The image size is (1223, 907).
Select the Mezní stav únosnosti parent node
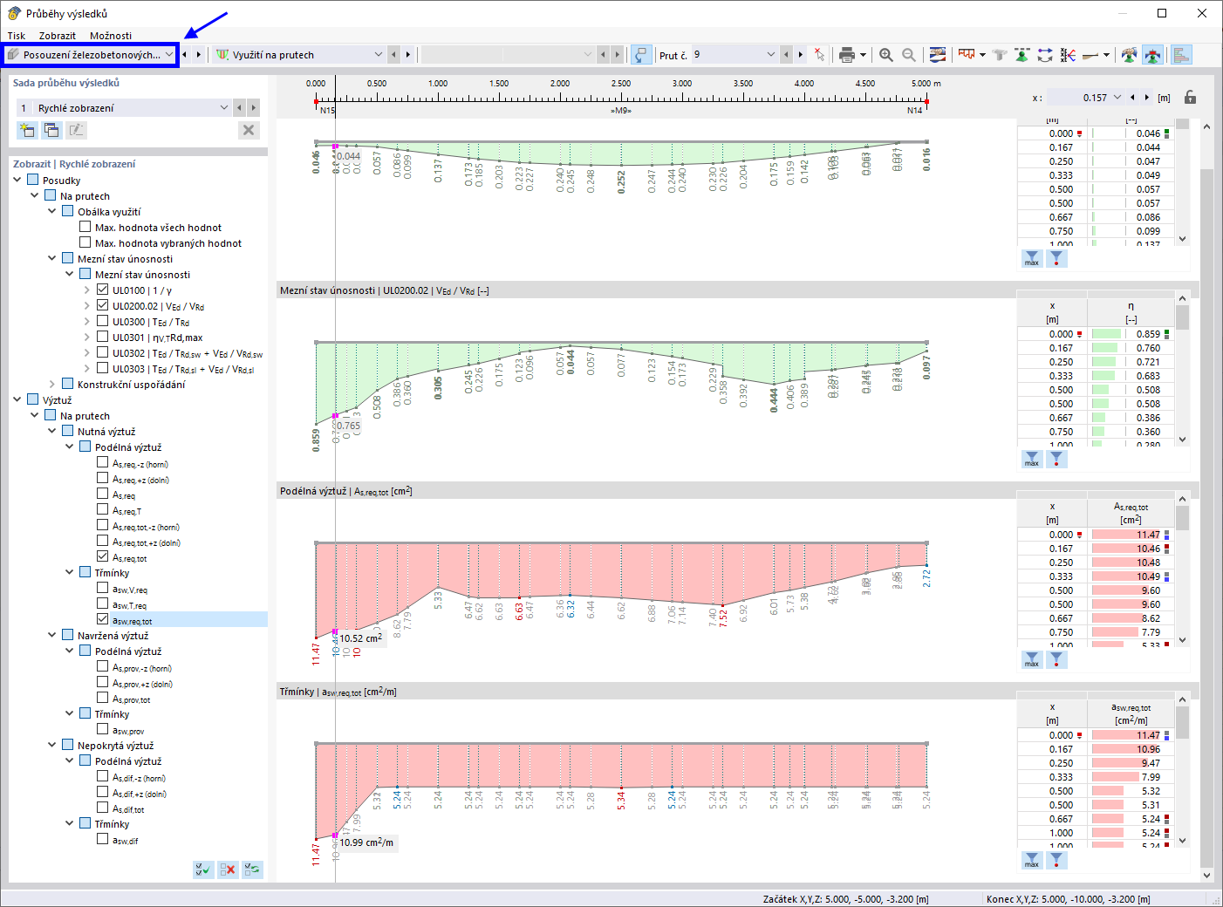click(126, 258)
